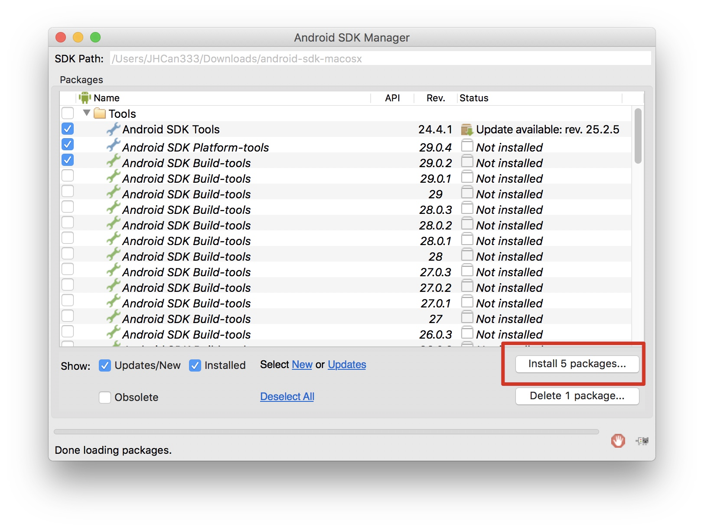Click not-installed status icon for Platform-tools
This screenshot has width=704, height=530.
tap(467, 145)
